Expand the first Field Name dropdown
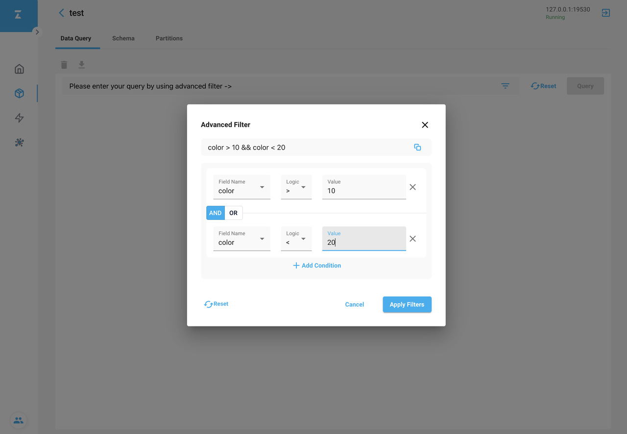This screenshot has width=627, height=434. click(x=241, y=187)
